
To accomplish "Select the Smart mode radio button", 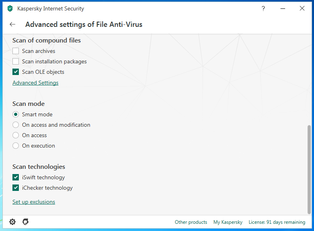I will 16,114.
